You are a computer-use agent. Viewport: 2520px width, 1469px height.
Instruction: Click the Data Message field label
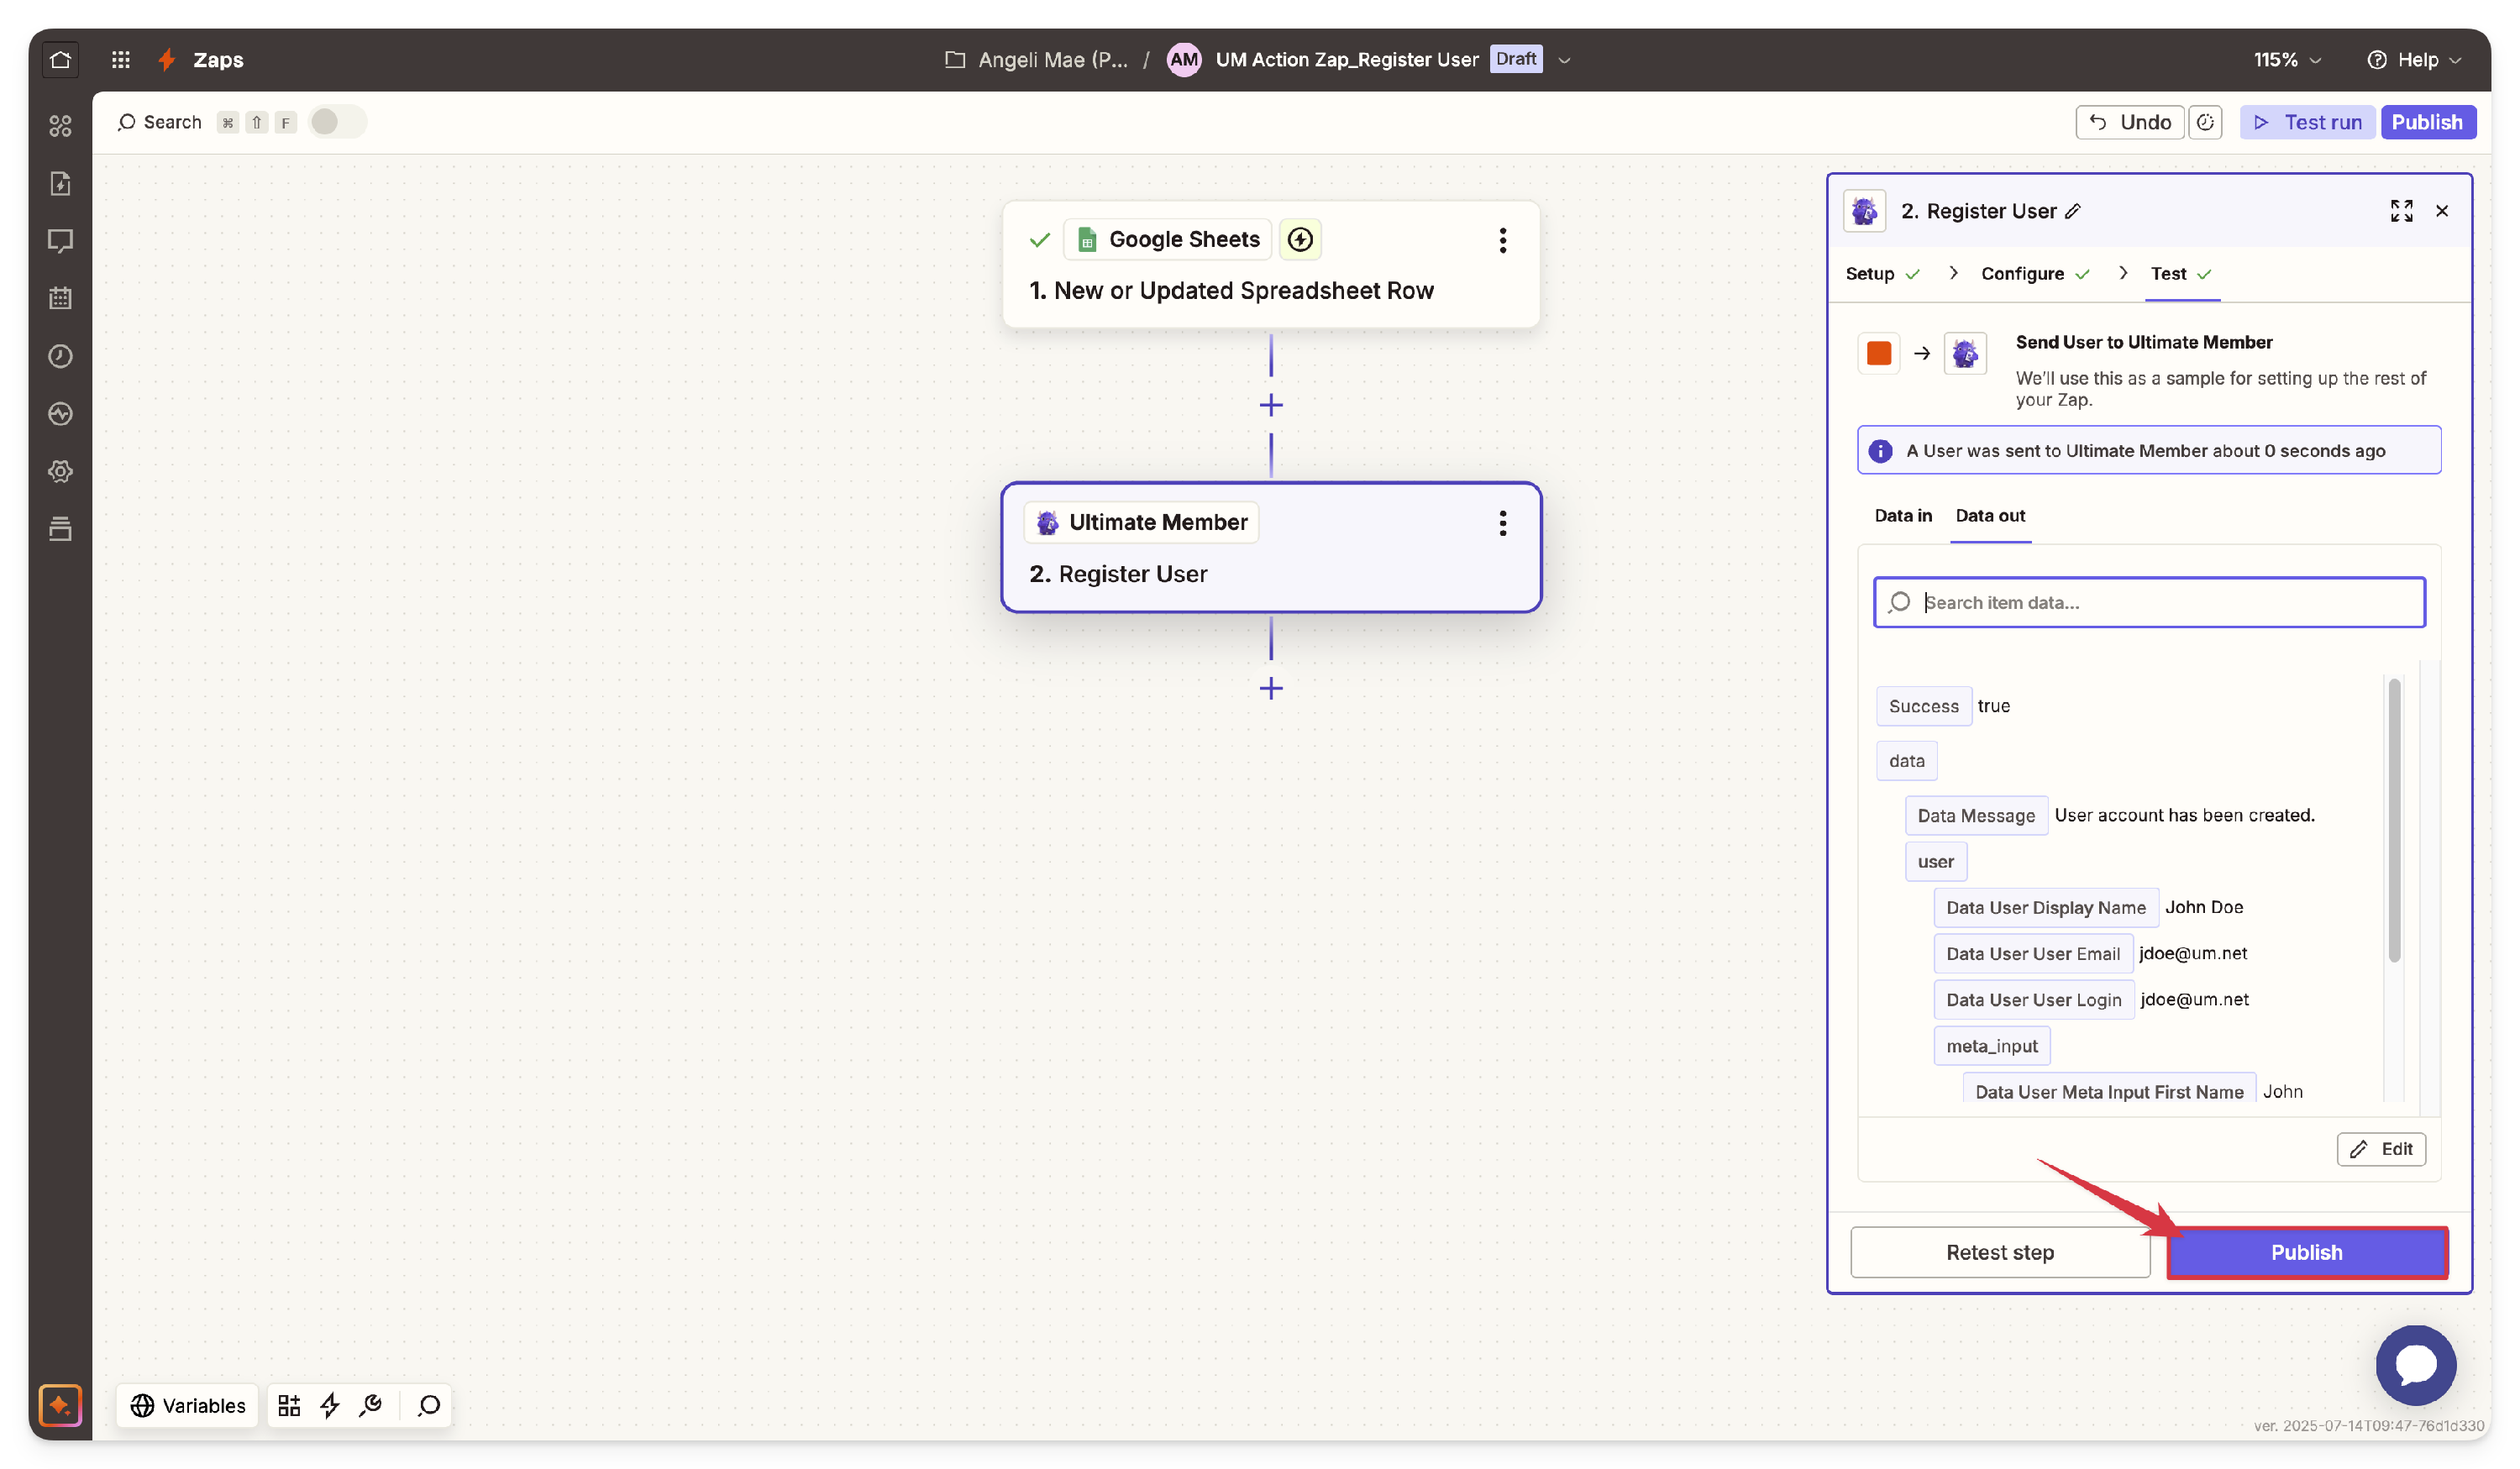(x=1976, y=816)
